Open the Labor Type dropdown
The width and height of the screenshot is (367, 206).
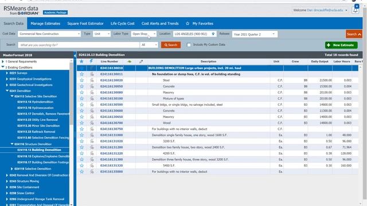click(x=143, y=34)
